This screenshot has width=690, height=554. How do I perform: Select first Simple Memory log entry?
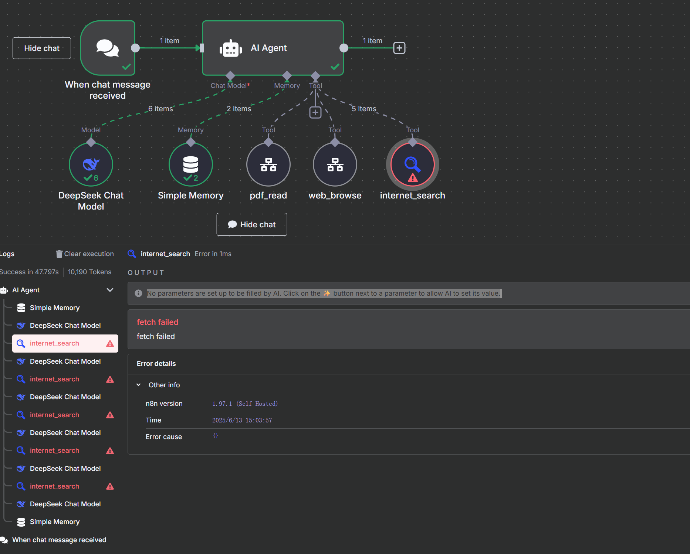point(65,308)
